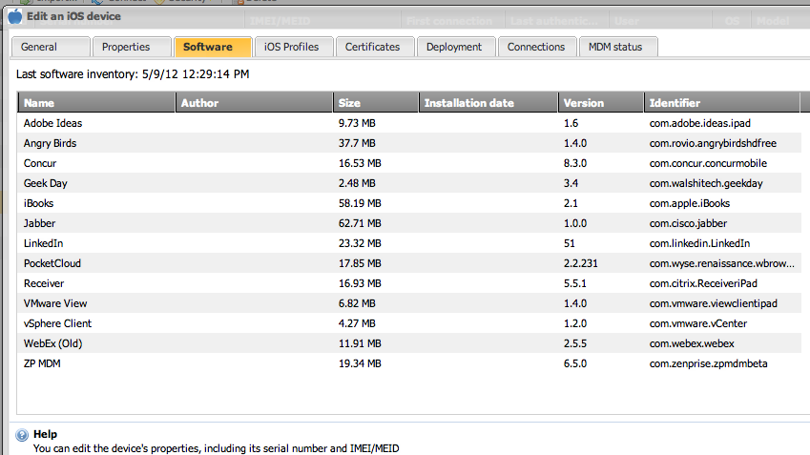Sort by the Author column header
The image size is (810, 455).
[x=253, y=103]
